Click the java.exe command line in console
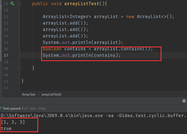The width and height of the screenshot is (187, 134). point(94,115)
